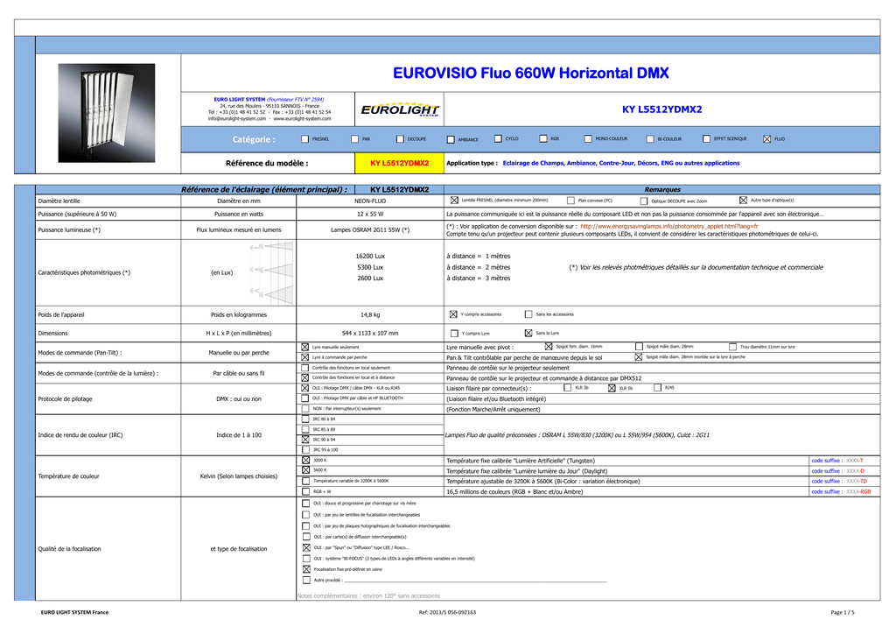Click the EUROVISIO Fluo 660W Horizontal DMX title
The height and width of the screenshot is (634, 896).
530,74
